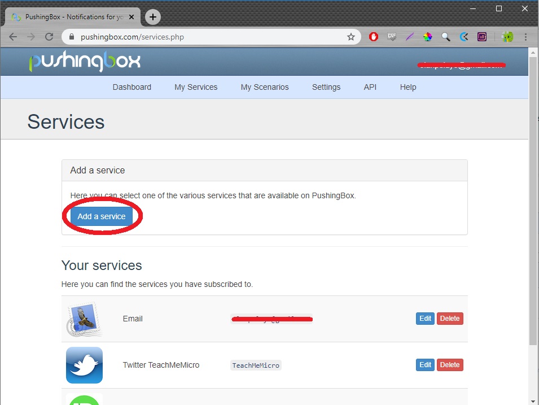Click the magnifier extension icon
Image resolution: width=539 pixels, height=405 pixels.
coord(446,37)
